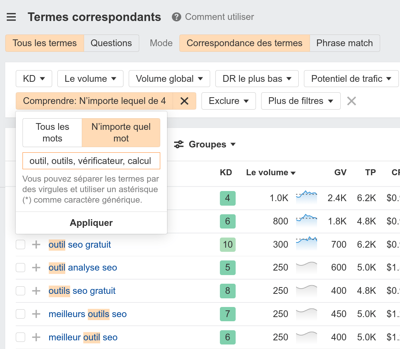Check the checkbox next to outil analyse seo
The height and width of the screenshot is (349, 400).
(x=20, y=268)
